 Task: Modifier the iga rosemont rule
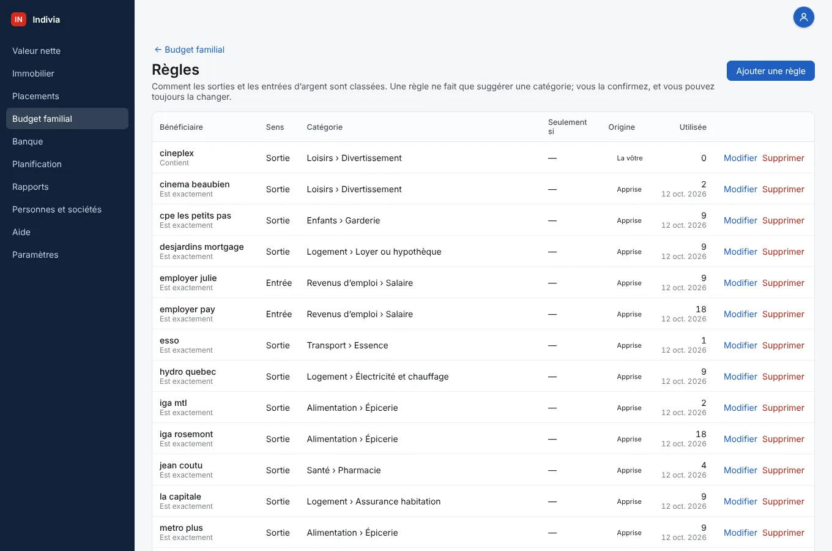coord(740,439)
